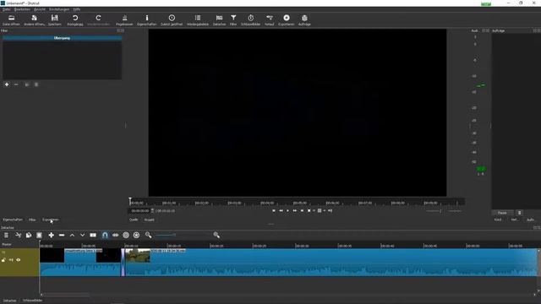
Task: Skip to end in player controls
Action: click(302, 210)
